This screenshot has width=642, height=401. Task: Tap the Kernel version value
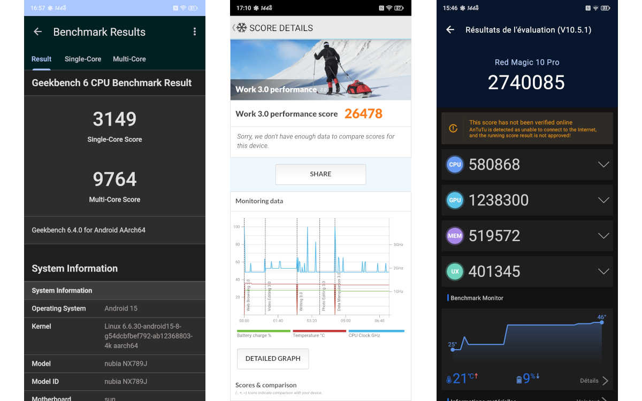pyautogui.click(x=149, y=336)
